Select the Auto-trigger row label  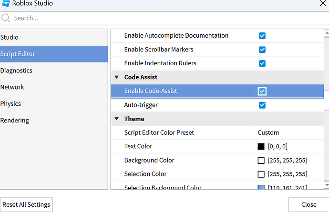(x=141, y=105)
